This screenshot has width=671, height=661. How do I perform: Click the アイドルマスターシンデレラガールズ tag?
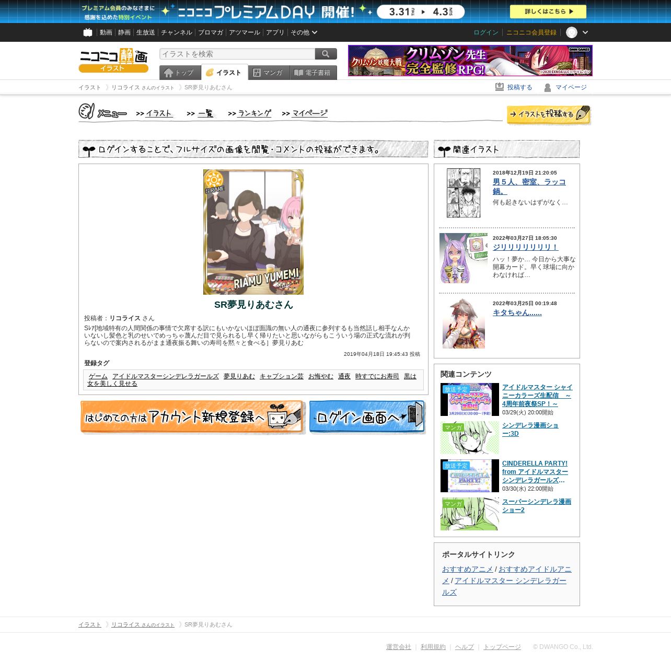point(166,376)
